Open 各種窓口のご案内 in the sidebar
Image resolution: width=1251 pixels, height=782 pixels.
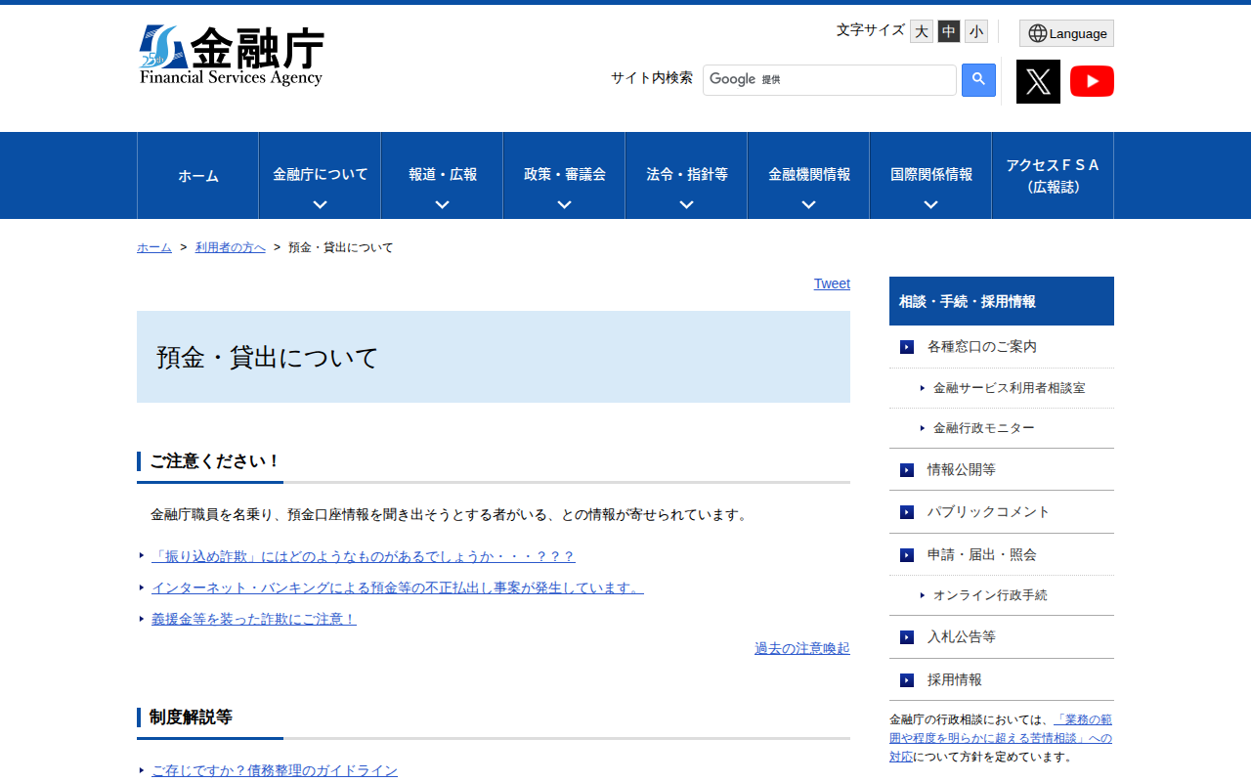pyautogui.click(x=1002, y=347)
